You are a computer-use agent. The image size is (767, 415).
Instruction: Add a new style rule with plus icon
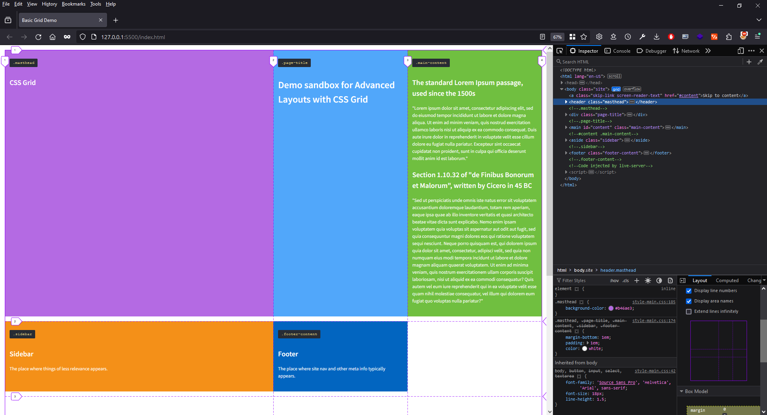pyautogui.click(x=637, y=281)
